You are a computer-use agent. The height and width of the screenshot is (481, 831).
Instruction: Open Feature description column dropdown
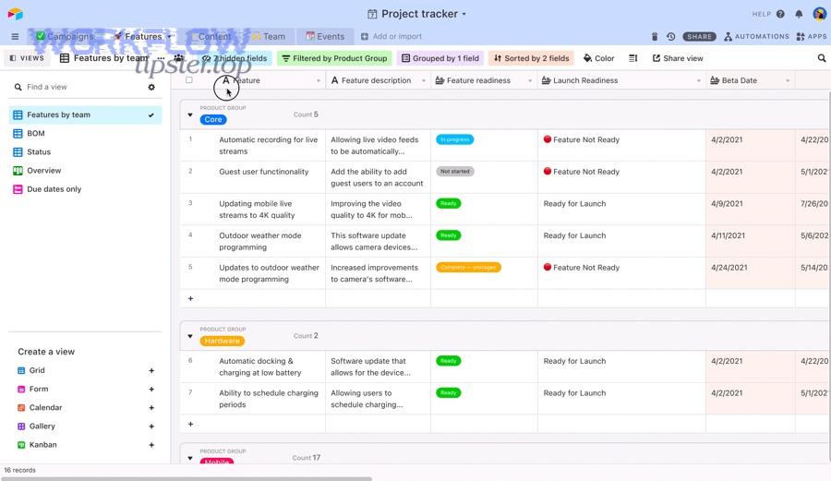click(x=424, y=81)
